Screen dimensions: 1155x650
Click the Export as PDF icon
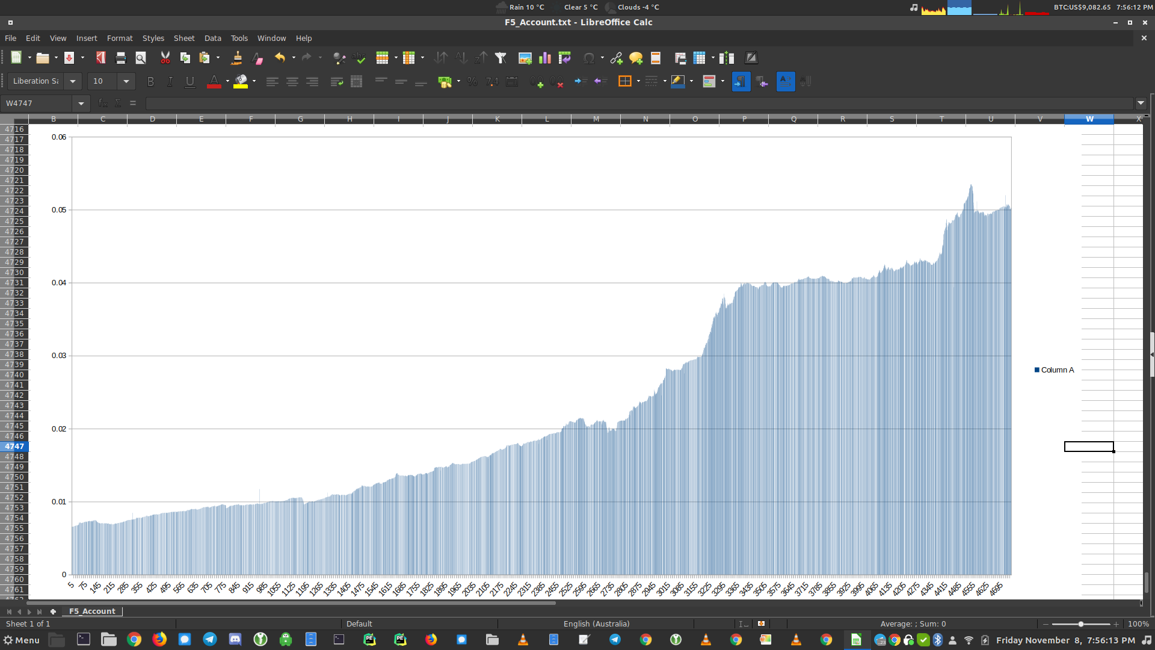pos(100,58)
